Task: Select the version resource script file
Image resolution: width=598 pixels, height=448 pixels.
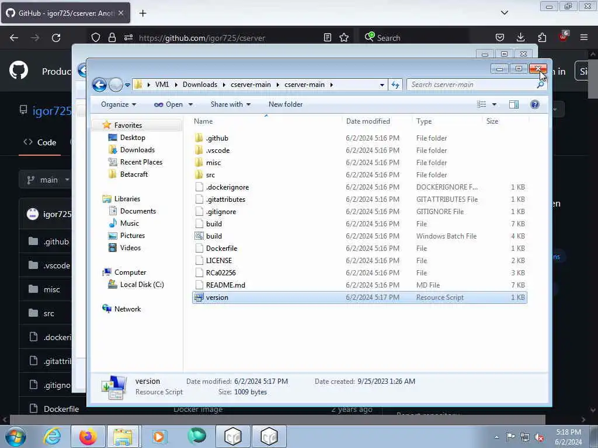Action: click(359, 297)
